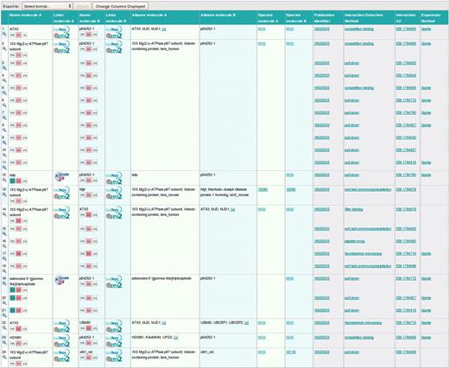Open the Select format export dropdown
This screenshot has height=368, width=449.
[x=47, y=6]
